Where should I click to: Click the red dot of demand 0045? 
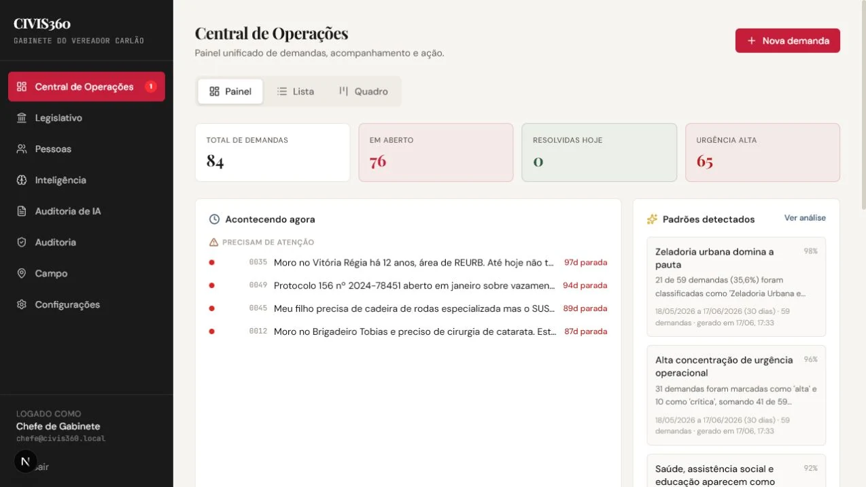211,308
